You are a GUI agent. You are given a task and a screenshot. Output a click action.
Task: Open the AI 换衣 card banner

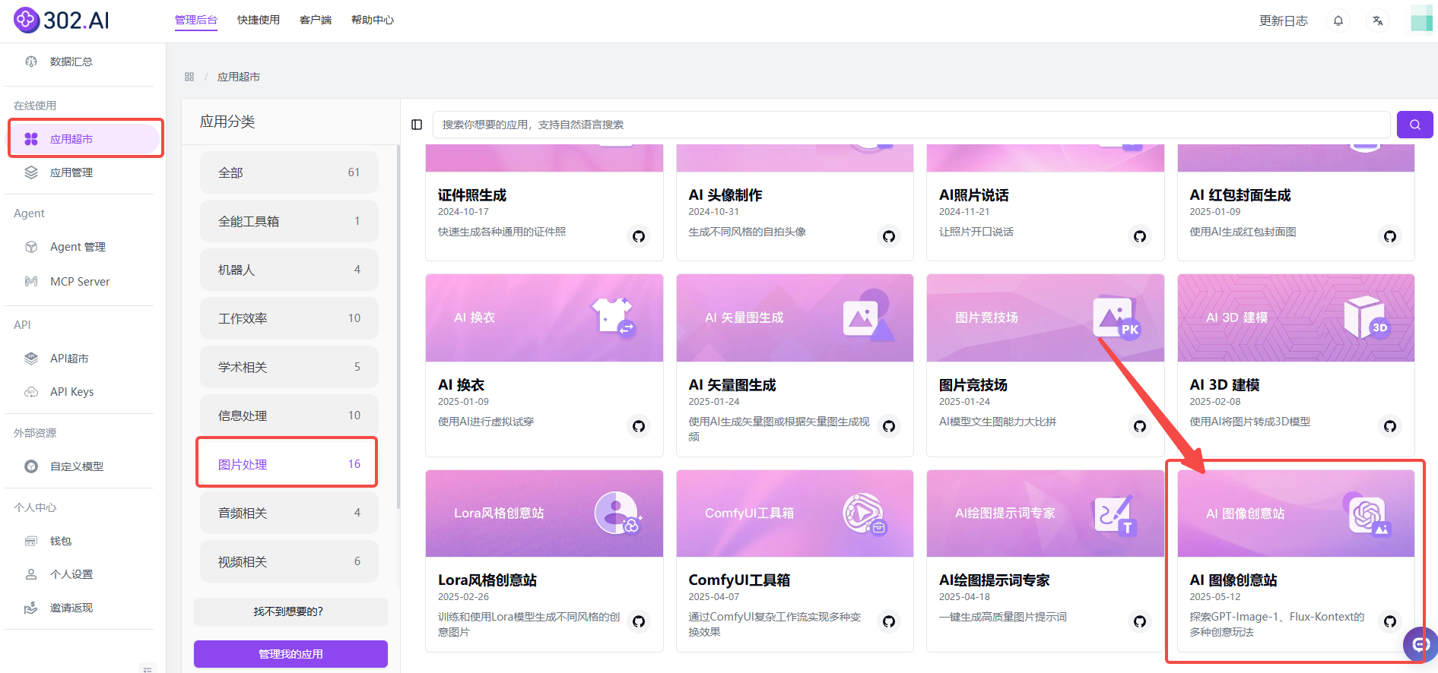pos(544,318)
